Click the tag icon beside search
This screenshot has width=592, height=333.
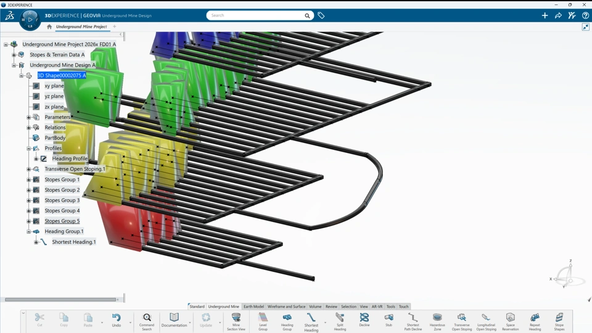pyautogui.click(x=321, y=15)
